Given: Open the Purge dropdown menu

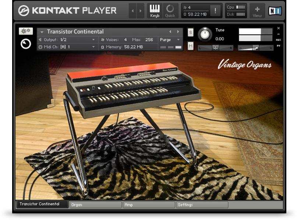Looking at the screenshot, I should click(170, 40).
